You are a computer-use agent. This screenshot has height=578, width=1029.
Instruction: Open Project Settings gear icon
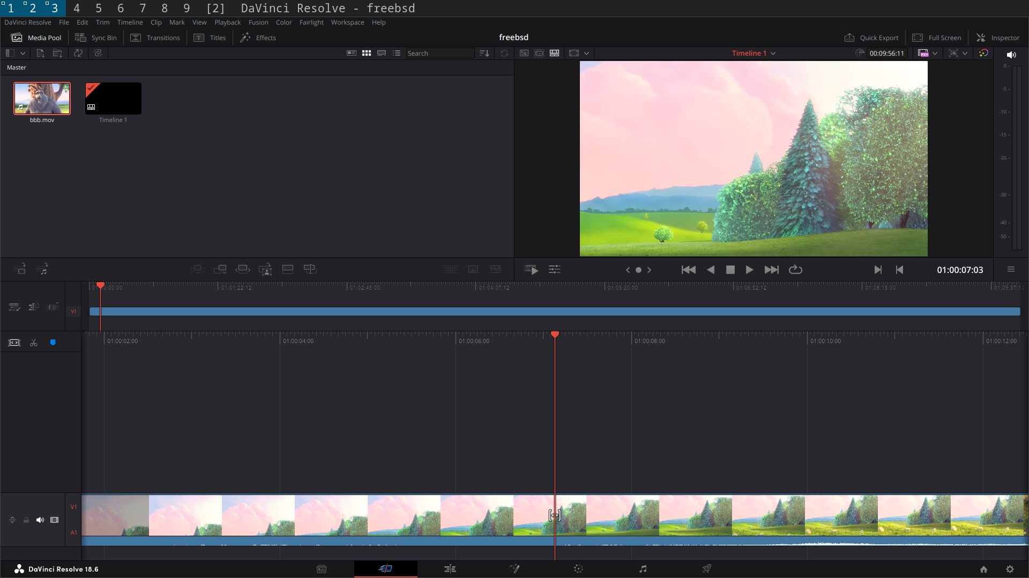(1010, 569)
